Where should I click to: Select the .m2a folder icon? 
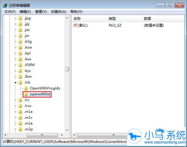click(x=20, y=123)
